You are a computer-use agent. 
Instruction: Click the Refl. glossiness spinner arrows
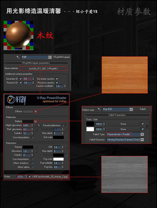(x=32, y=129)
